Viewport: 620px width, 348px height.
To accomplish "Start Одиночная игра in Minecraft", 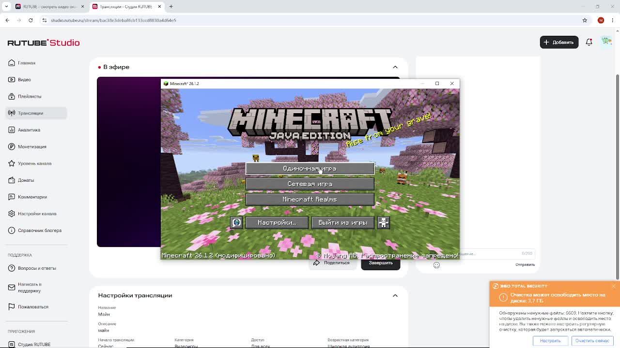I will pos(310,169).
